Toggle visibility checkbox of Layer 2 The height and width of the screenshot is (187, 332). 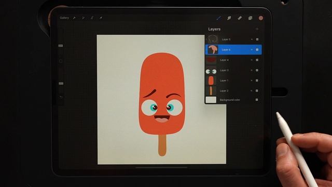pyautogui.click(x=257, y=91)
